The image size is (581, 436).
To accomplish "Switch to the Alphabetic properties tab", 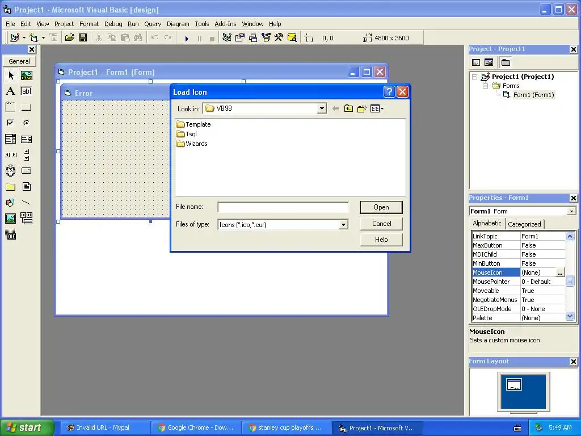I will tap(487, 223).
